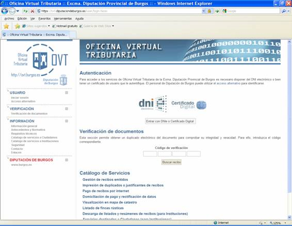Open Listado de fincas rústicas

(103, 208)
